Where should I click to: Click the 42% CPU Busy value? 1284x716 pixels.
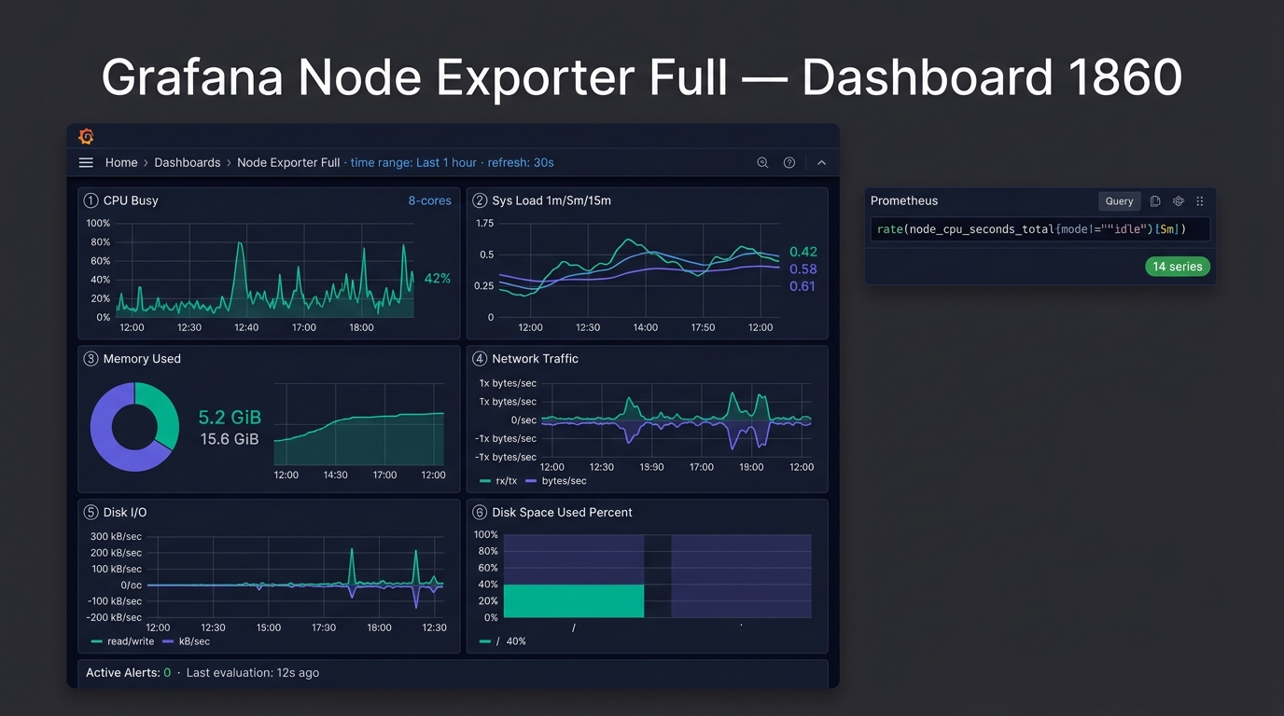click(438, 279)
